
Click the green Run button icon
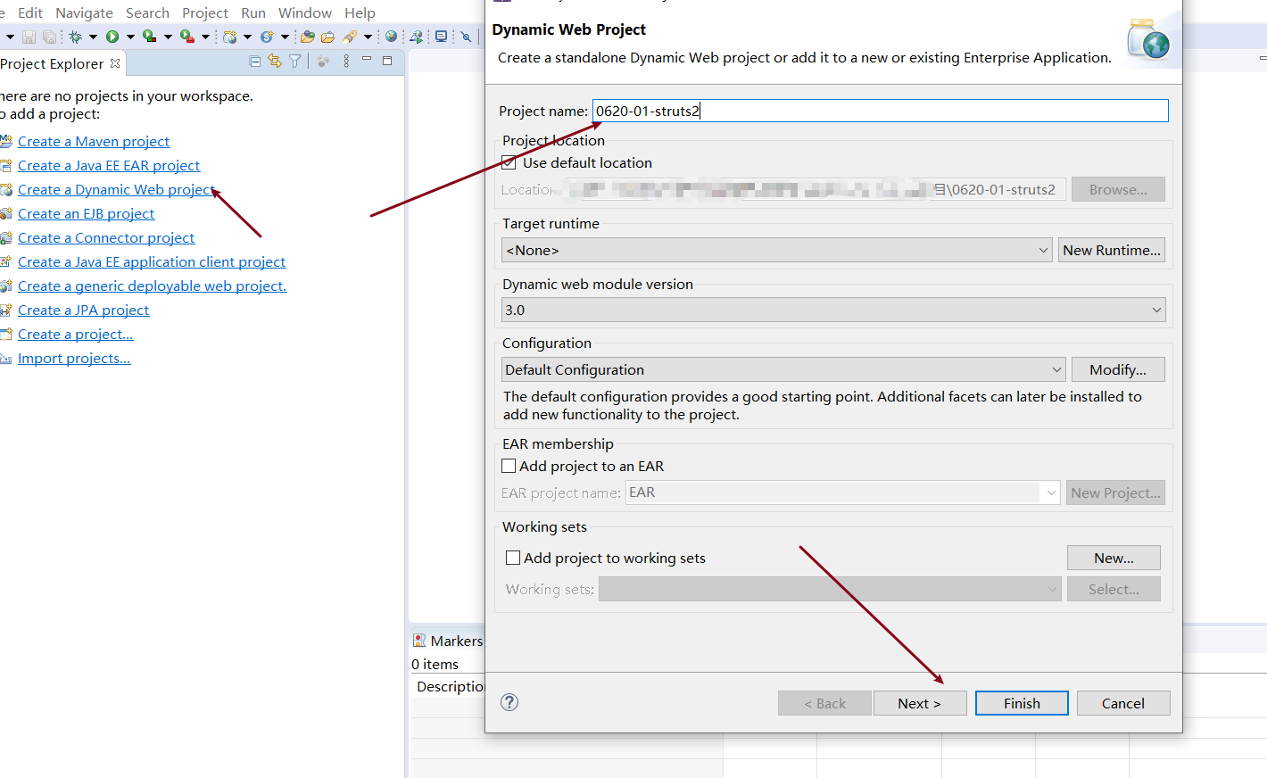[112, 37]
